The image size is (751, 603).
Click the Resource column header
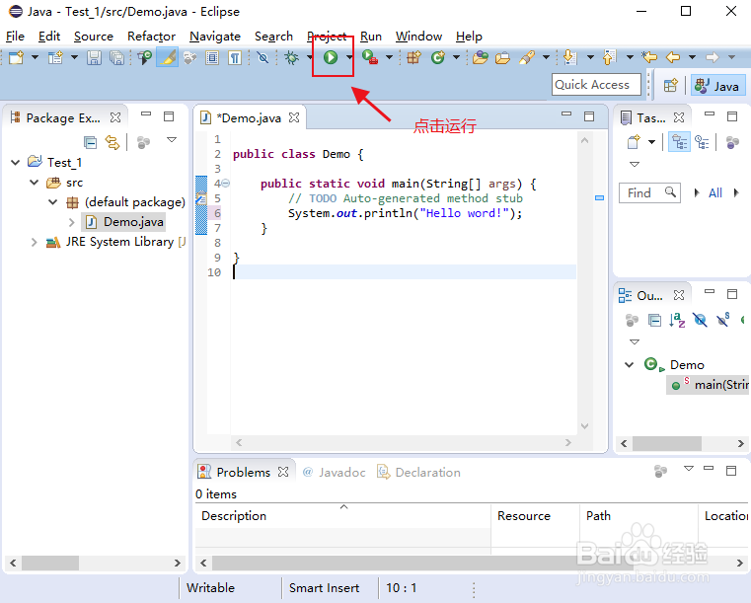[535, 516]
